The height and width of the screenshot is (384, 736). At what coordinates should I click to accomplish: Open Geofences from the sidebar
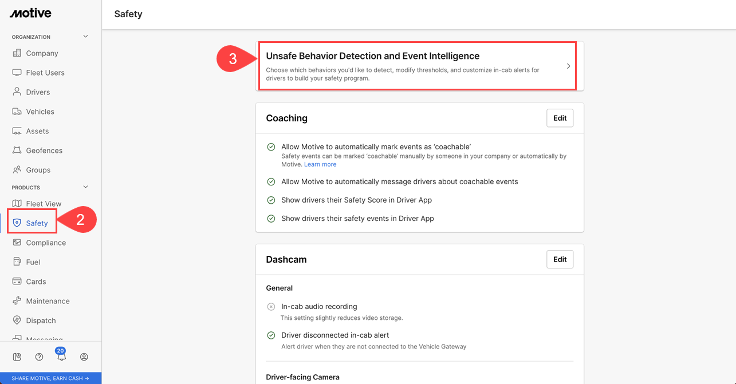click(44, 151)
